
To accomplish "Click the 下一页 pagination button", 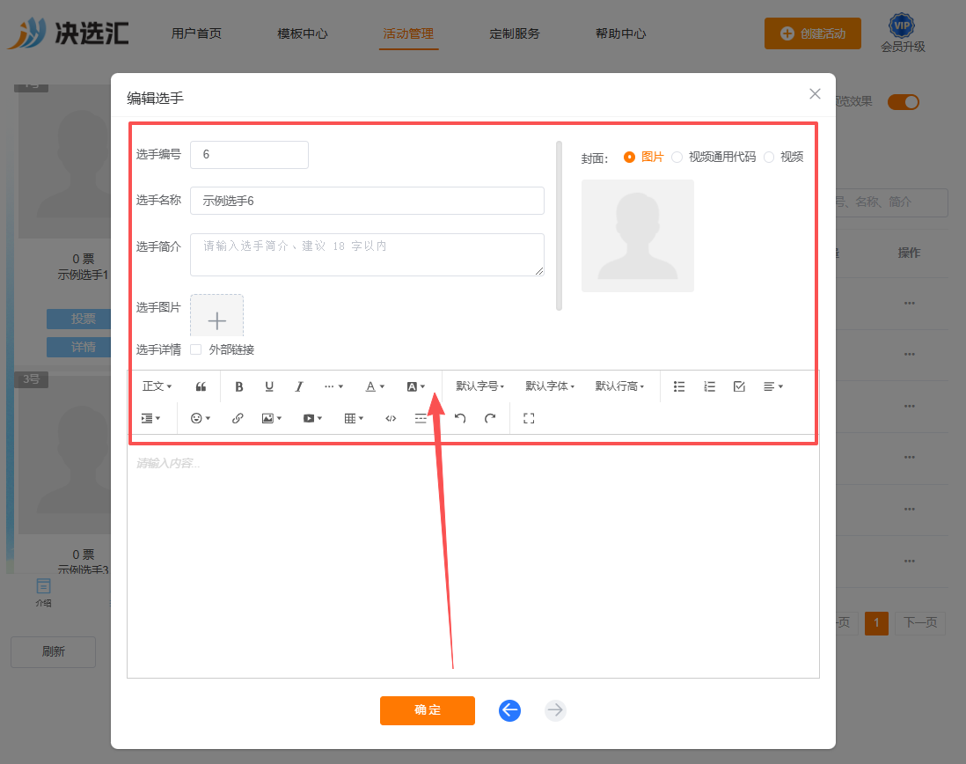I will pyautogui.click(x=920, y=623).
